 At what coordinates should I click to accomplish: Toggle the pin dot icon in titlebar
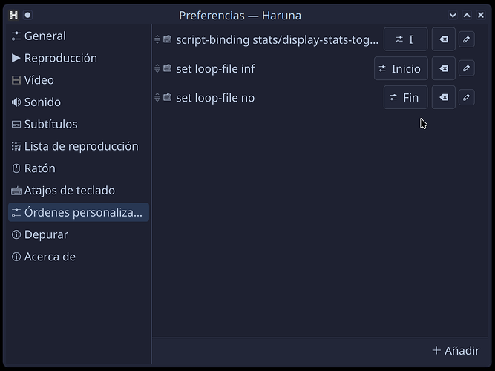pyautogui.click(x=27, y=15)
